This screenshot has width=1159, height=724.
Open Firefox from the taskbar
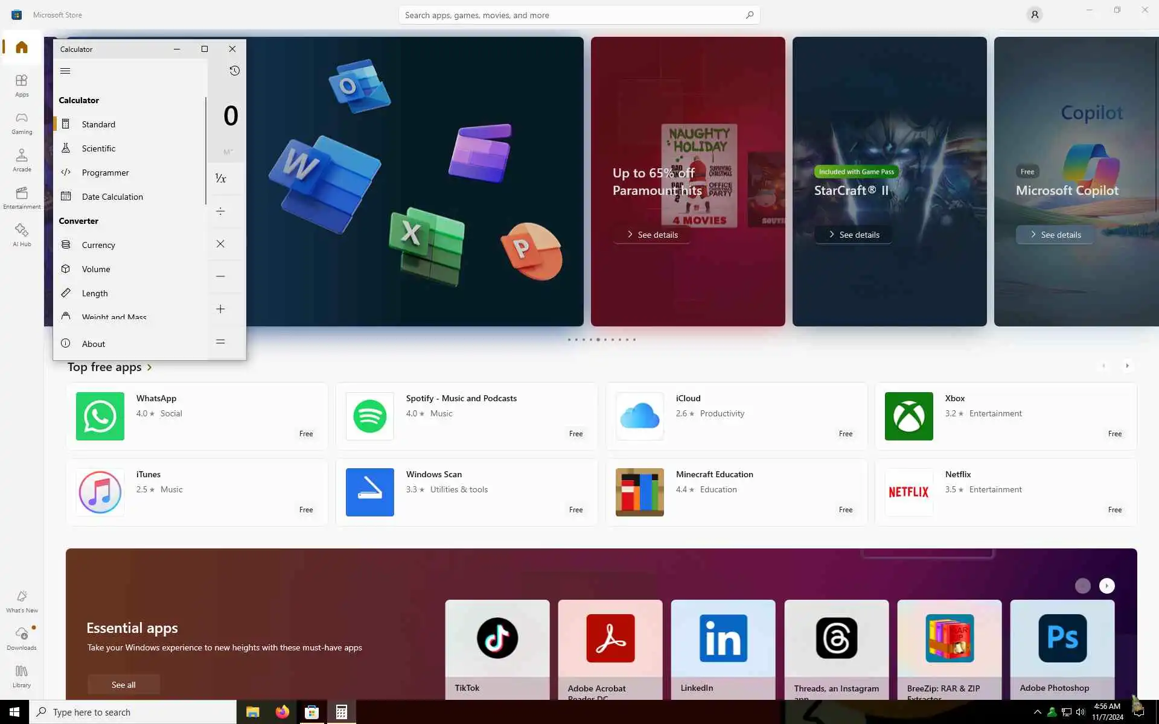[x=282, y=712]
